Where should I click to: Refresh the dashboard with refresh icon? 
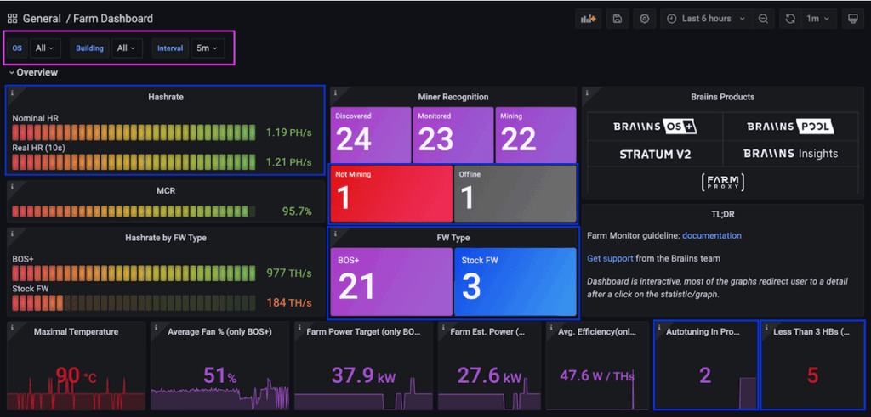790,19
